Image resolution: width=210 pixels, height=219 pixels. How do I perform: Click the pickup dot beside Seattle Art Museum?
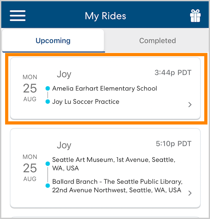(x=48, y=164)
